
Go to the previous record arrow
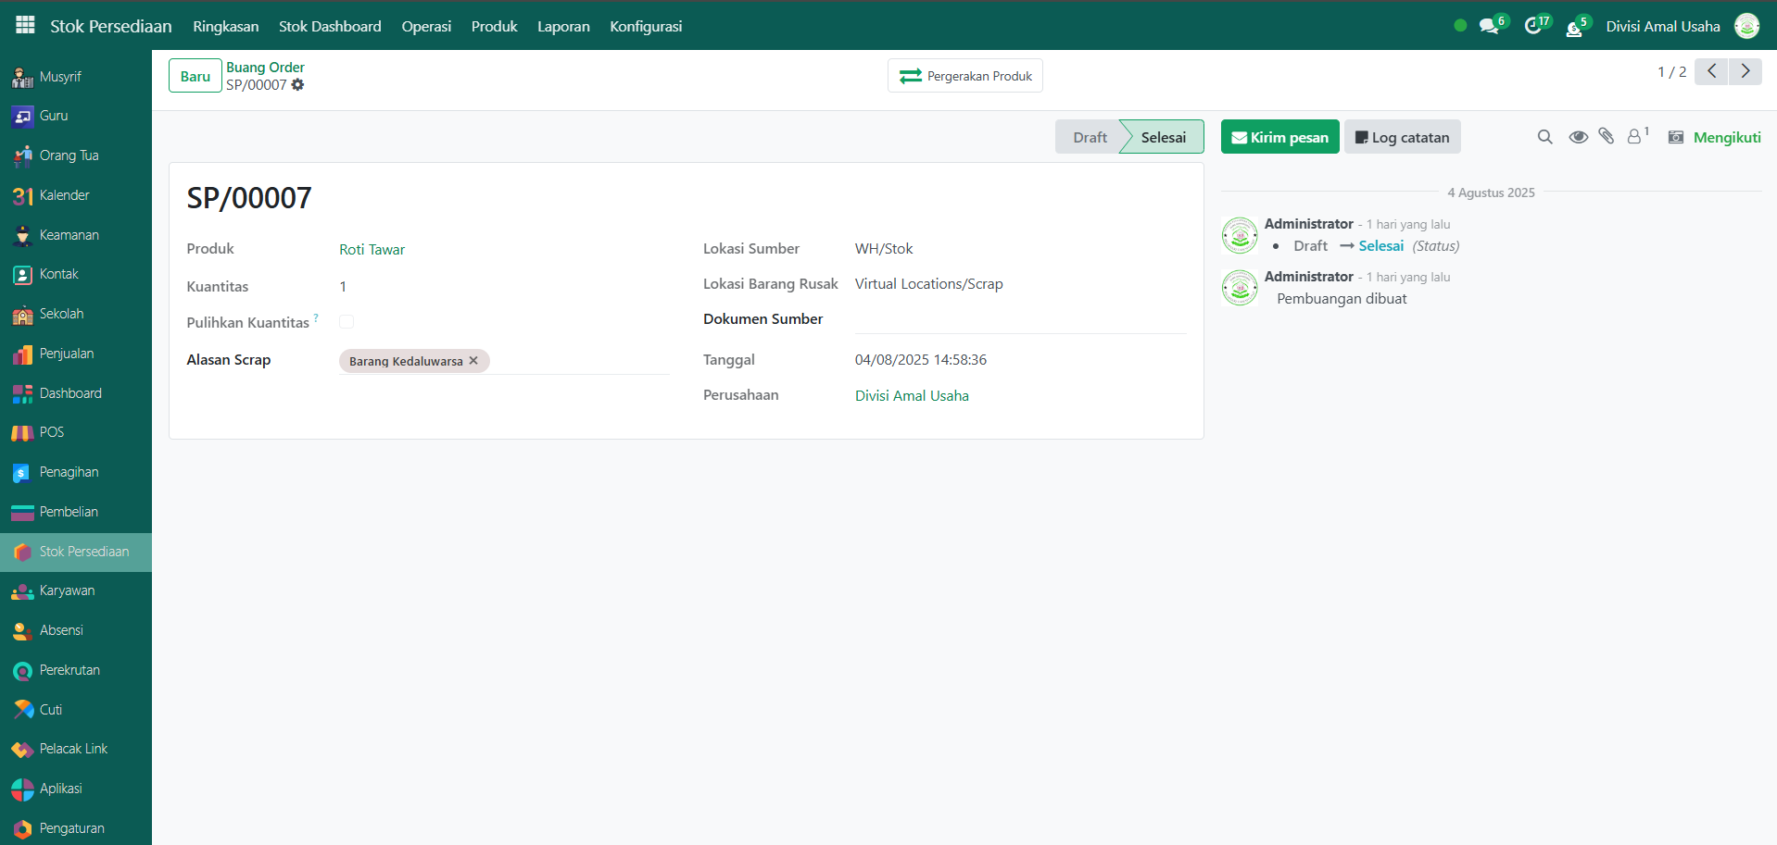(x=1711, y=71)
